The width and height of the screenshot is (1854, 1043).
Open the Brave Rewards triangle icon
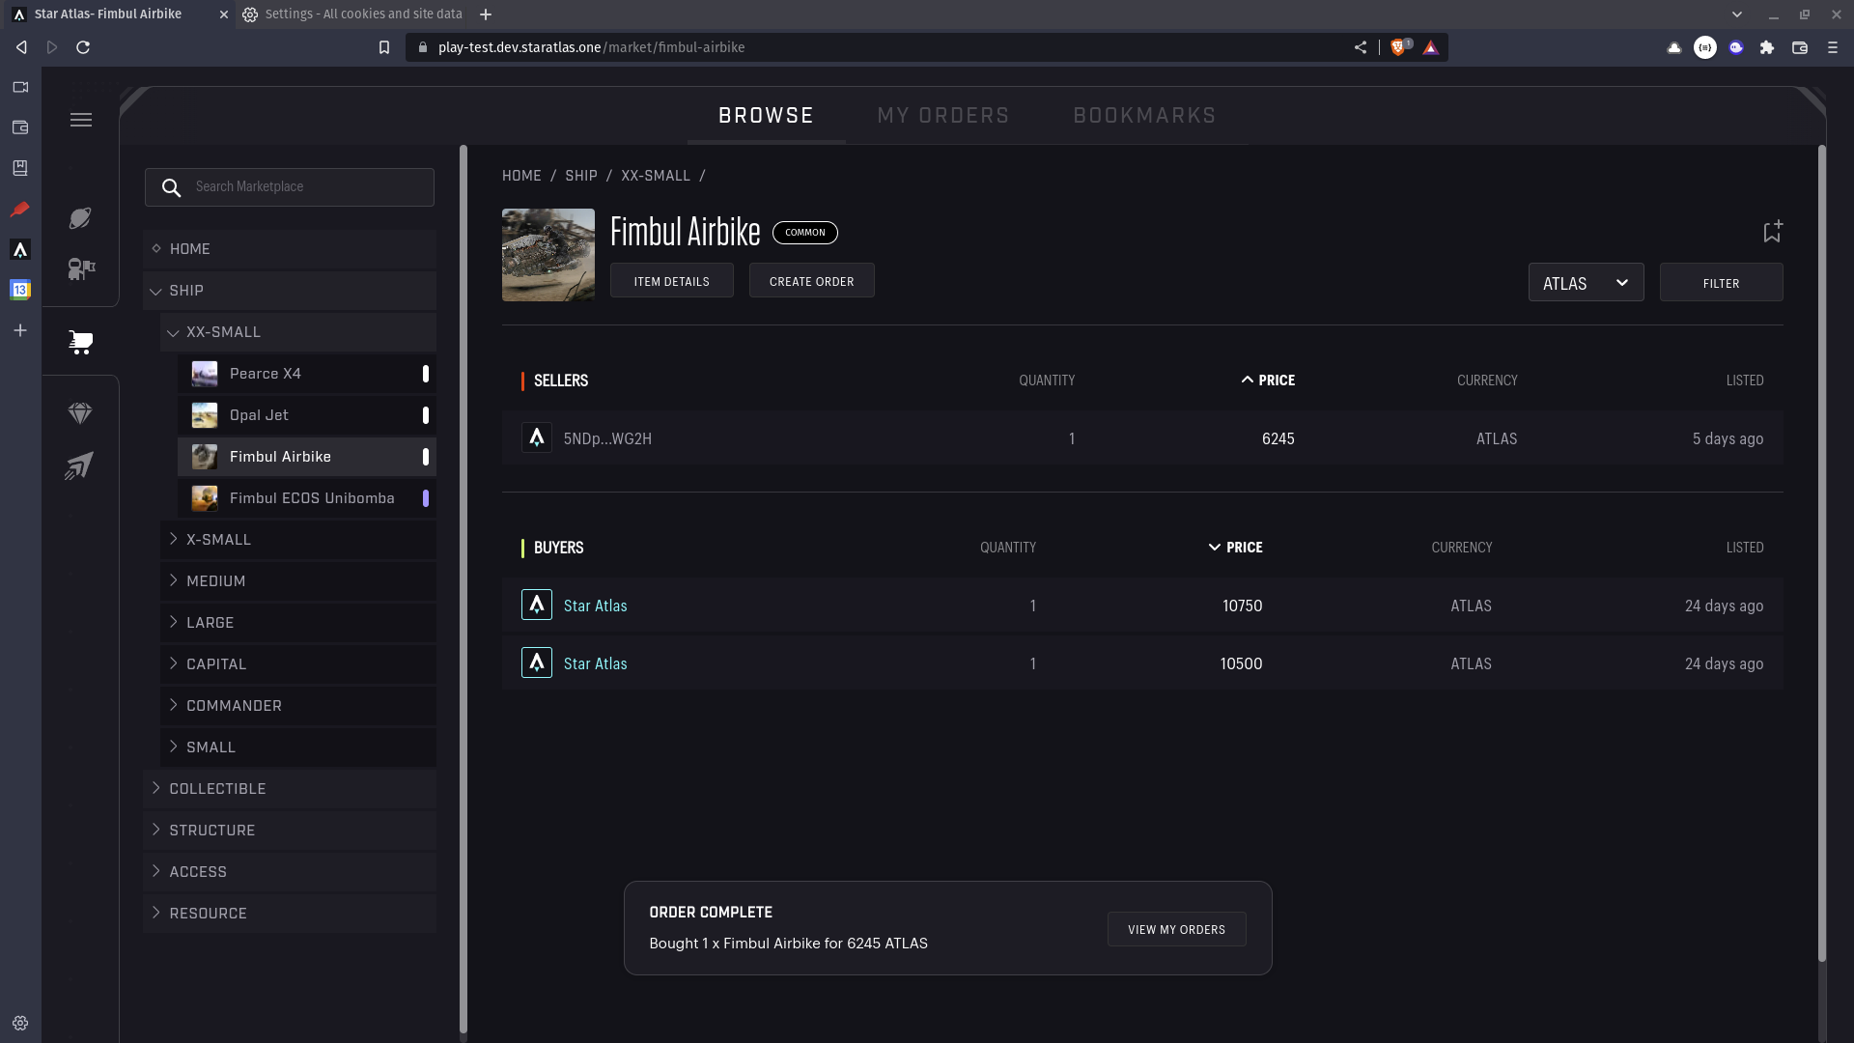[1431, 47]
